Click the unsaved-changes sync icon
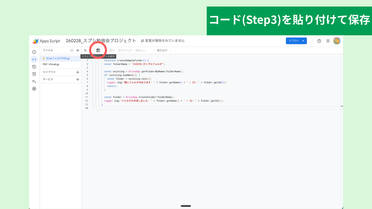 click(x=143, y=41)
